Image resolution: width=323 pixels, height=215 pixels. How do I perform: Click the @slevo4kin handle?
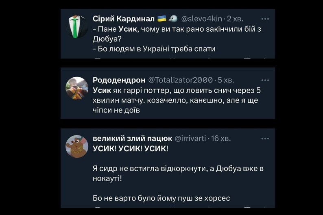pyautogui.click(x=201, y=19)
